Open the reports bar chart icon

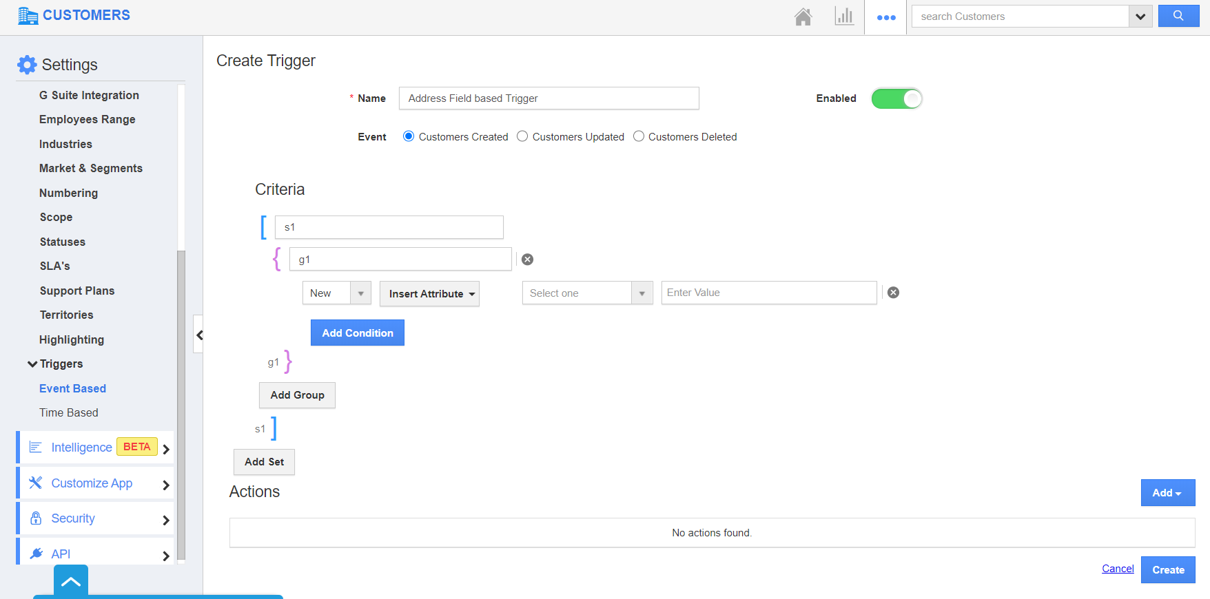[x=843, y=17]
